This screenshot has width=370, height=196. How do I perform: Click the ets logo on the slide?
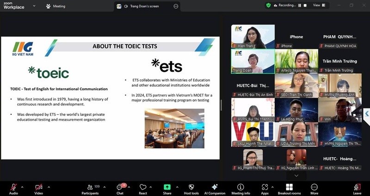coord(166,65)
